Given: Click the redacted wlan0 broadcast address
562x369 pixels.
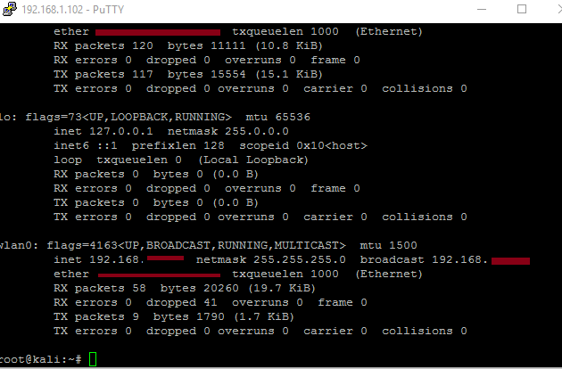Looking at the screenshot, I should pyautogui.click(x=509, y=261).
